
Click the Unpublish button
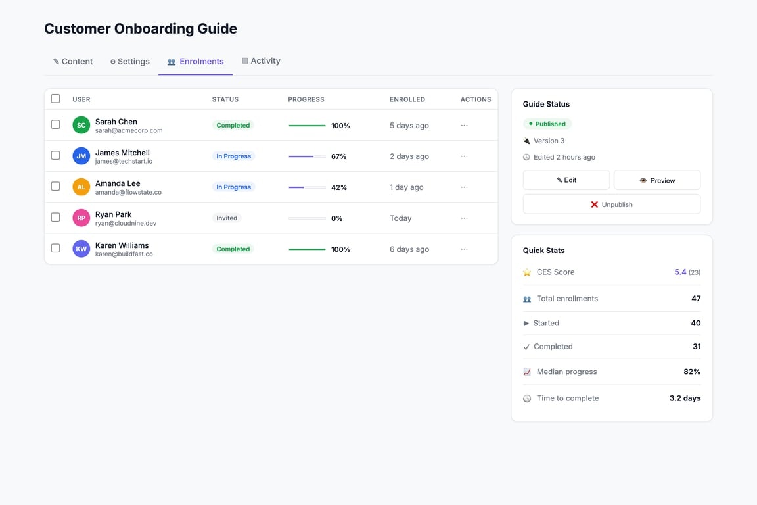click(x=612, y=204)
